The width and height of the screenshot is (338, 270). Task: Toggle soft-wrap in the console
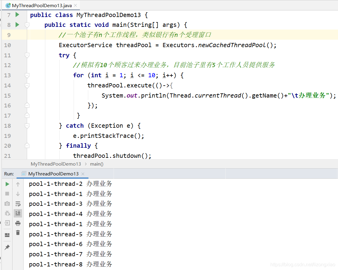tap(18, 204)
